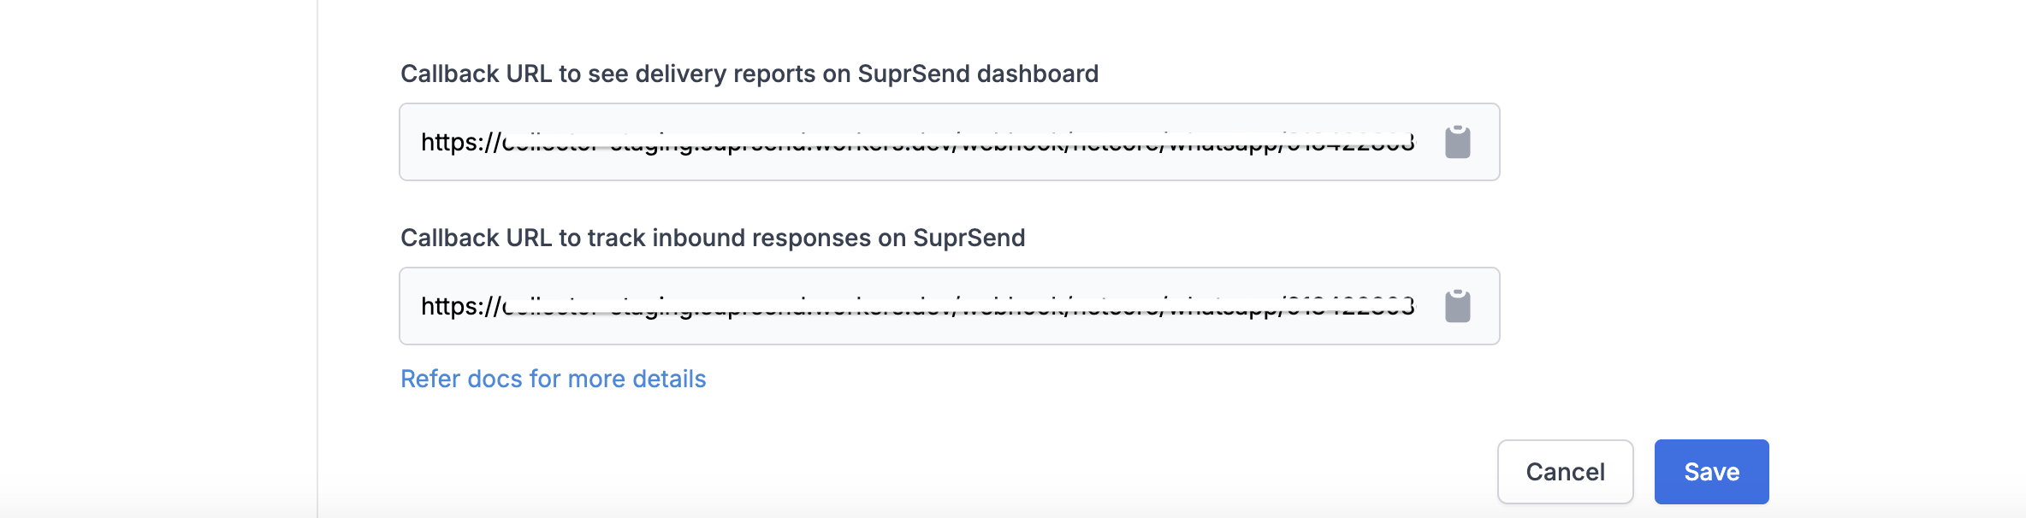This screenshot has height=518, width=2026.
Task: Open the Refer docs for more details link
Action: pos(554,379)
